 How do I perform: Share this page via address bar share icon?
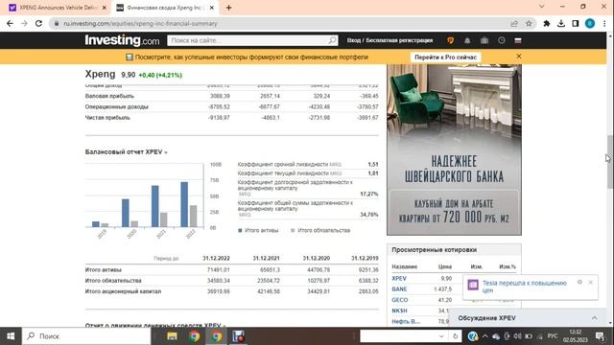[514, 23]
